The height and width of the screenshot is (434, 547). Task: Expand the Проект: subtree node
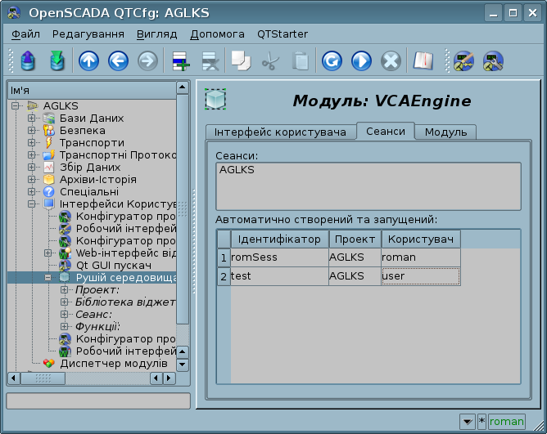click(x=65, y=290)
